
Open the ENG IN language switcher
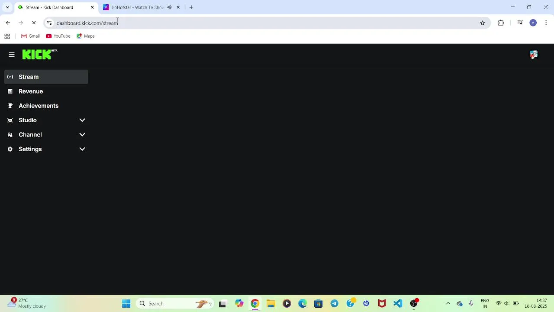[485, 303]
